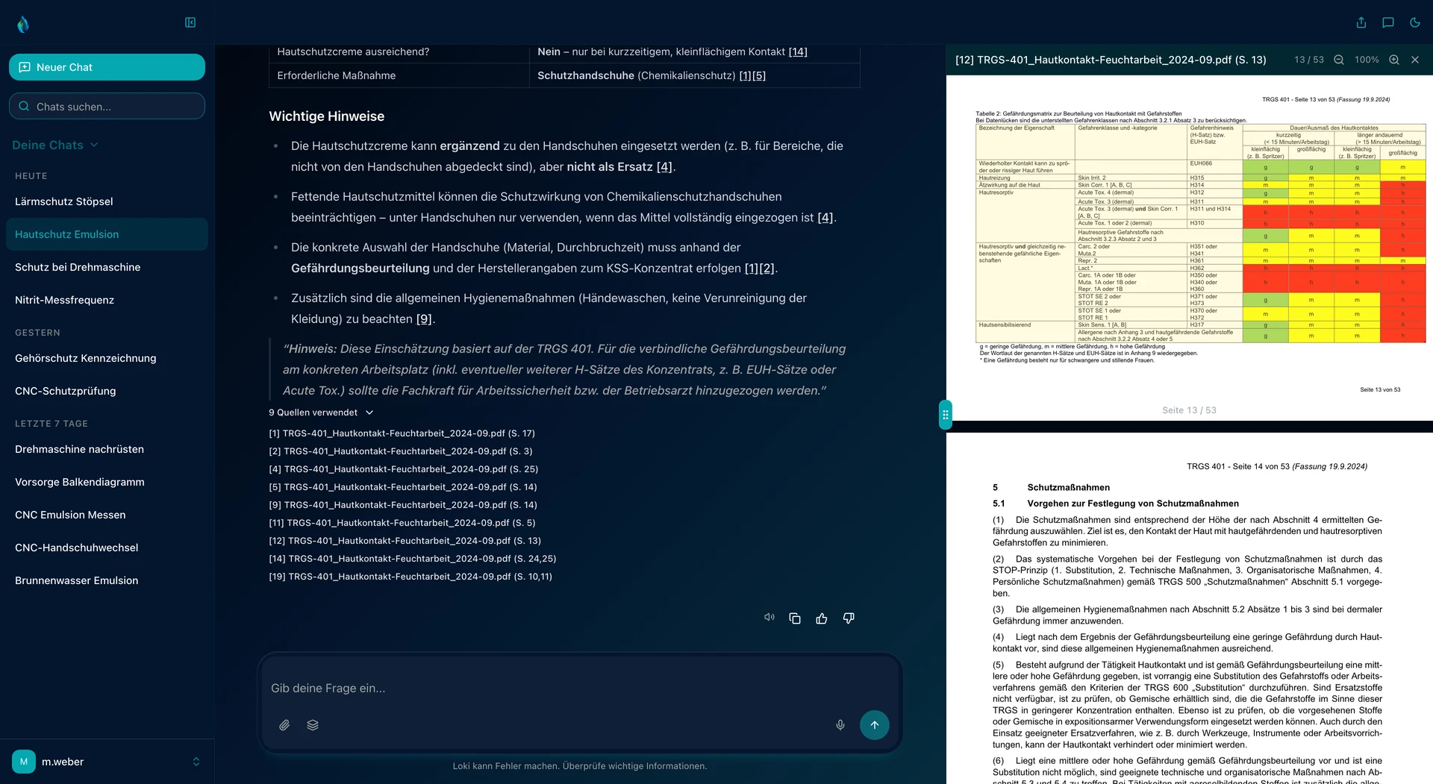Zoom in the PDF viewer
Image resolution: width=1433 pixels, height=784 pixels.
[x=1394, y=60]
